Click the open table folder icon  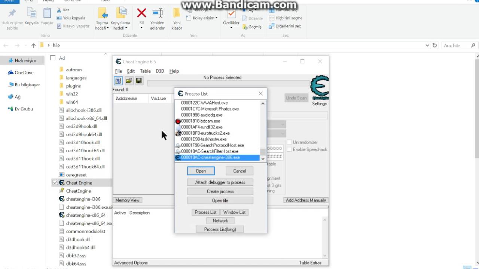[x=129, y=81]
